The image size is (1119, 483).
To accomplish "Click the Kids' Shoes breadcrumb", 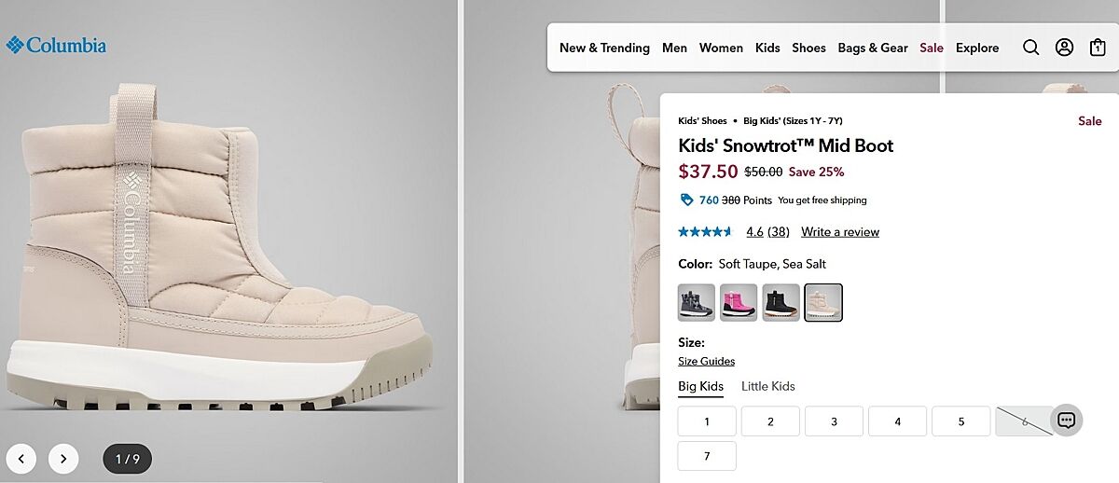I will point(702,120).
